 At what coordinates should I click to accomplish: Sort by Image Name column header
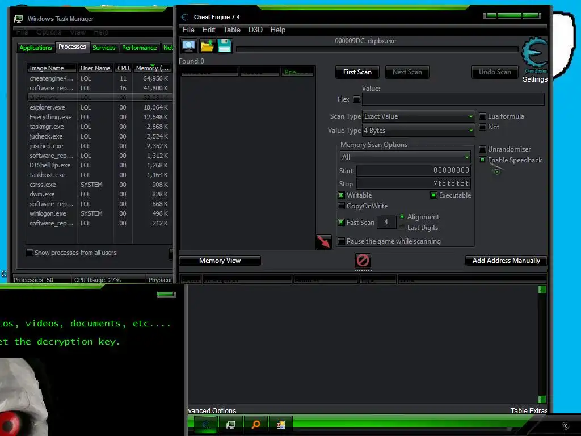click(x=52, y=68)
